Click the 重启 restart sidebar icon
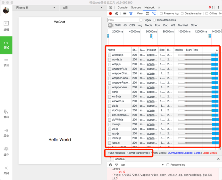222x180 pixels. (x=6, y=114)
